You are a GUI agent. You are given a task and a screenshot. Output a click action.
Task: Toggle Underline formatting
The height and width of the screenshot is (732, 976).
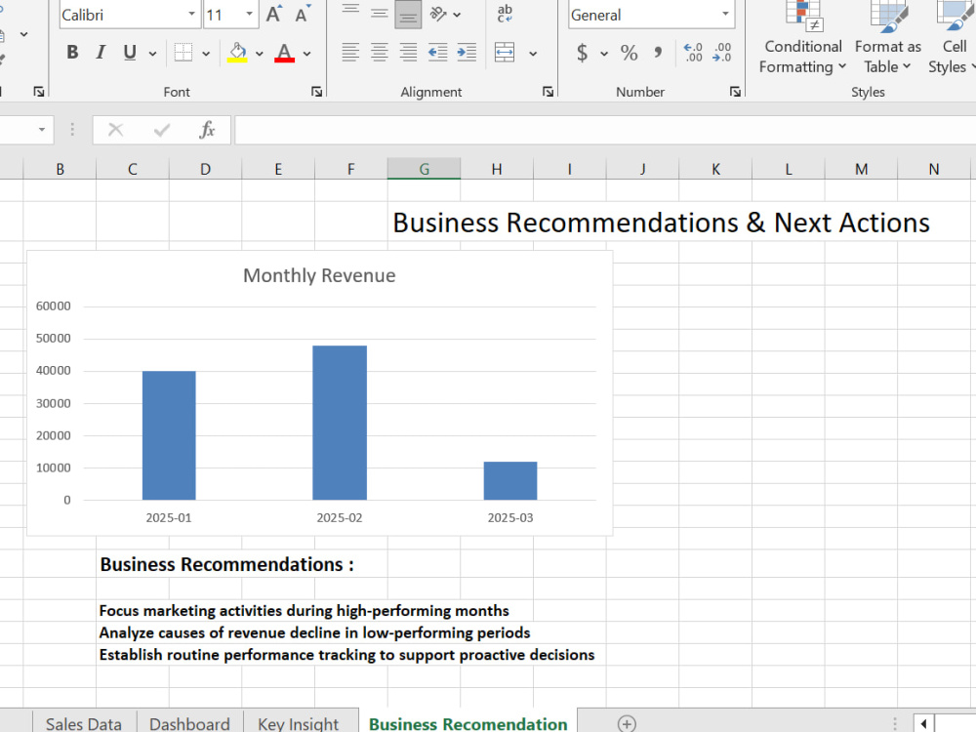click(x=130, y=53)
